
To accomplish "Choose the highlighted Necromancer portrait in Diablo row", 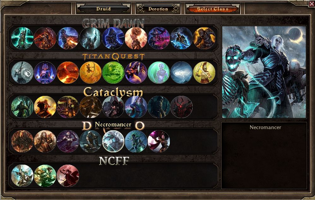I will (113, 141).
